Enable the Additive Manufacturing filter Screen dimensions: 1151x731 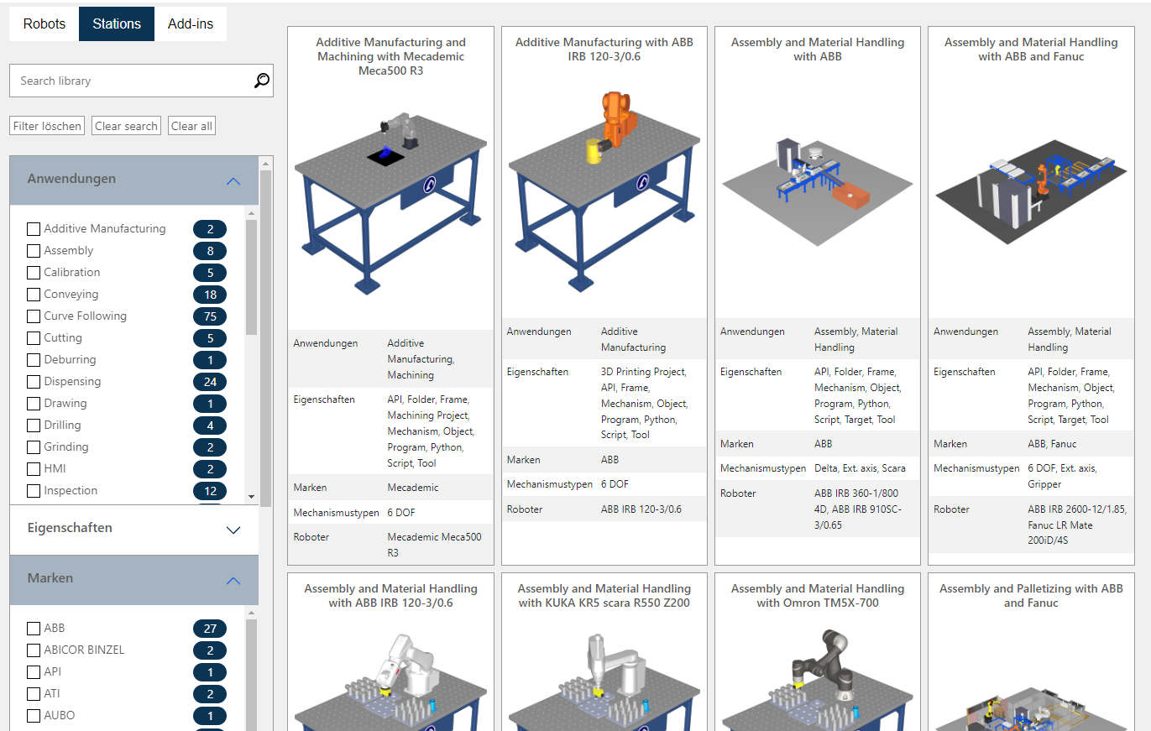[34, 228]
